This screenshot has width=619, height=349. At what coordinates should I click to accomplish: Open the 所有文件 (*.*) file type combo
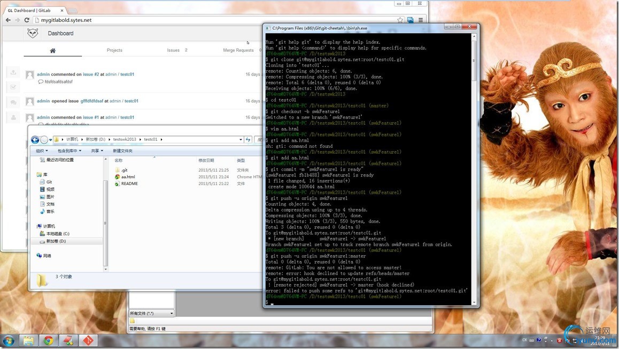click(x=152, y=314)
